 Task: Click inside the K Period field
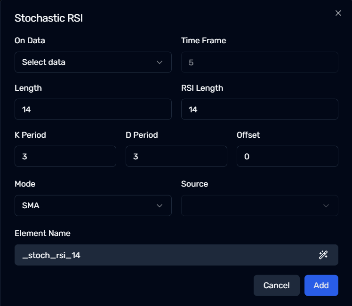click(x=65, y=156)
